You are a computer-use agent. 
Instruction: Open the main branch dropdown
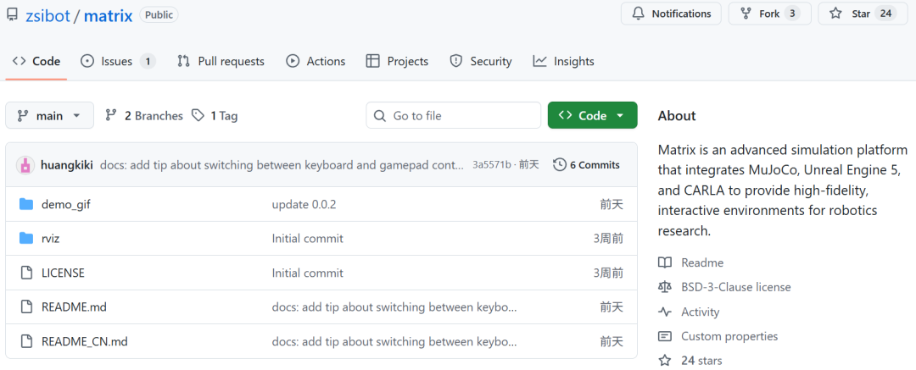point(49,115)
